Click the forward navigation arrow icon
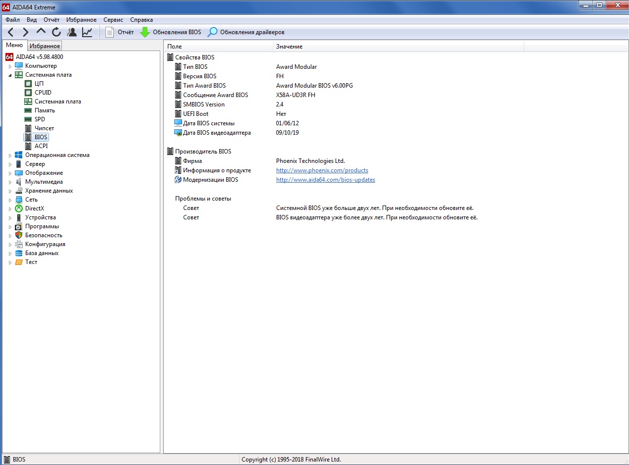The image size is (629, 465). click(x=26, y=32)
